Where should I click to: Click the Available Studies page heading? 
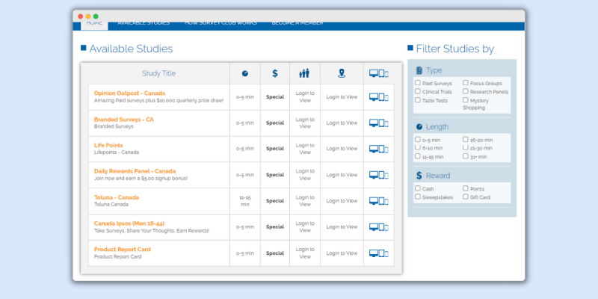click(131, 49)
